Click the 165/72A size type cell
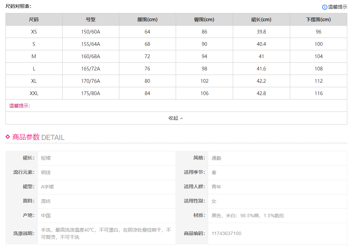349x247 pixels. coord(91,69)
